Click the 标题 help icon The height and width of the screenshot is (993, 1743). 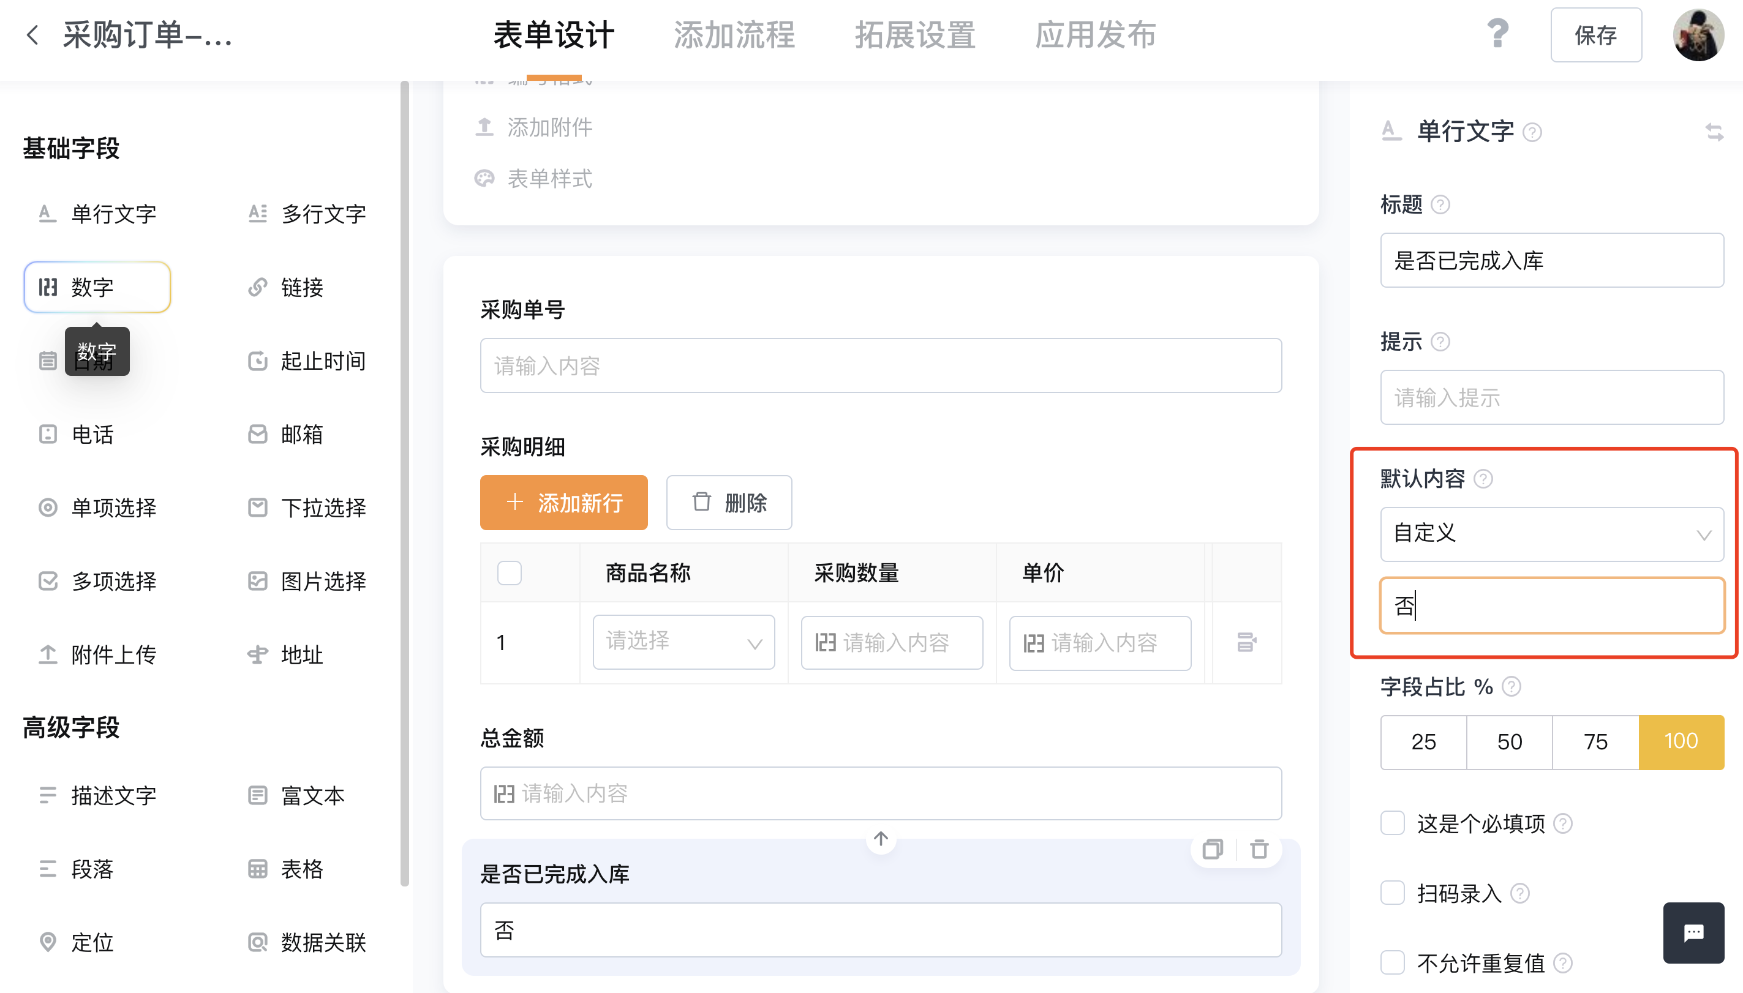point(1440,204)
